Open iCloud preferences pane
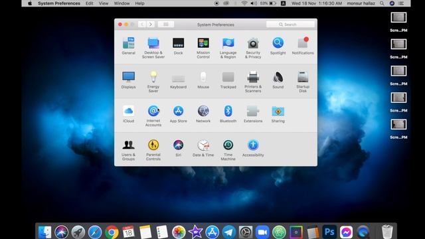Viewport: 425px width, 239px height. click(128, 114)
